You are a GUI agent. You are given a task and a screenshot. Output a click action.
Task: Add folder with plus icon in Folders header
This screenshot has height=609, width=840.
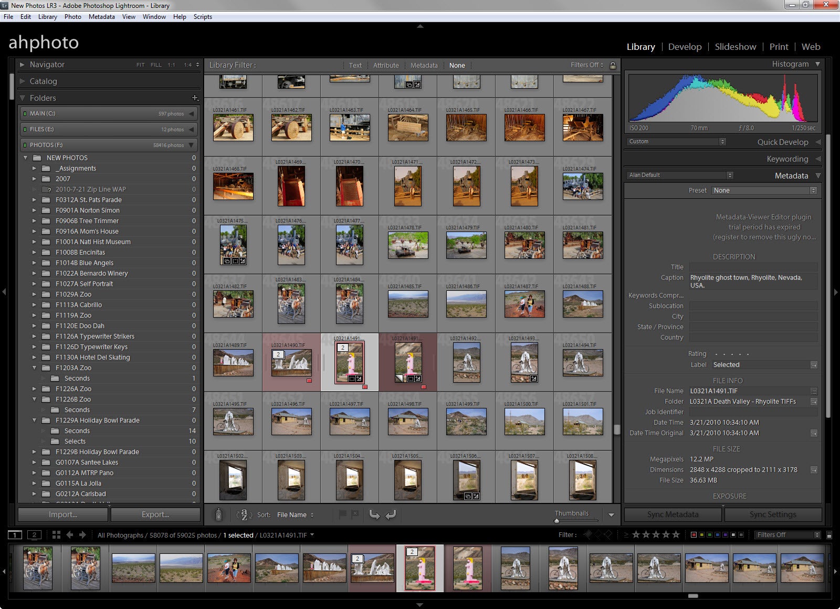195,98
